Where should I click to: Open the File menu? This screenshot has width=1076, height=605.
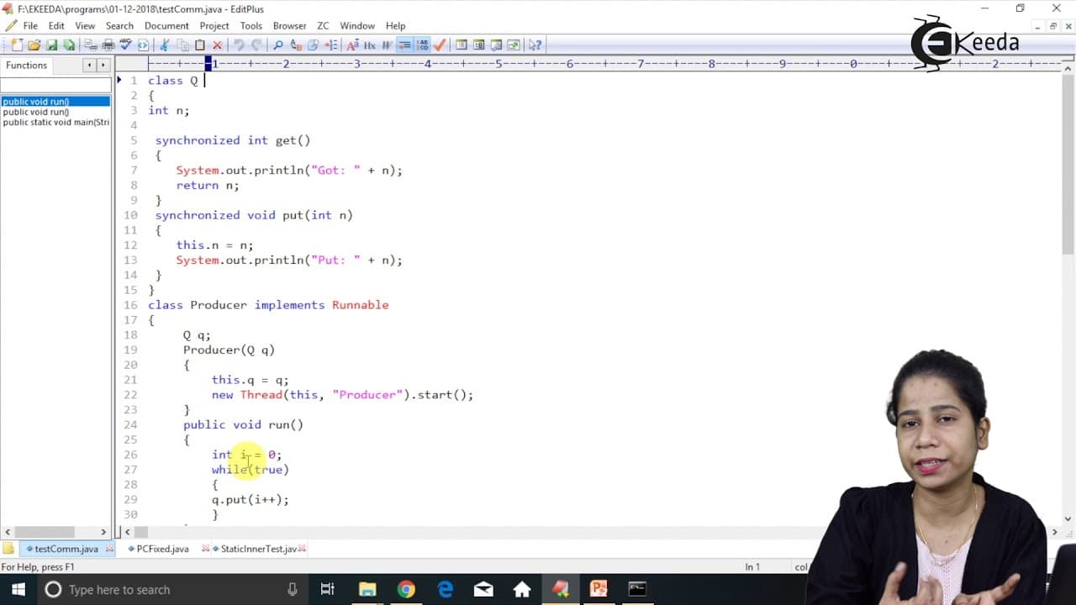30,25
